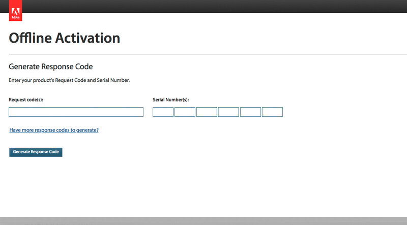The image size is (407, 225).
Task: Click the 'Serial Number(s):' label
Action: [x=171, y=100]
